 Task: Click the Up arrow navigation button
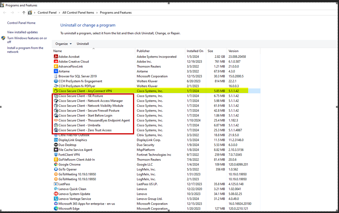(24, 13)
